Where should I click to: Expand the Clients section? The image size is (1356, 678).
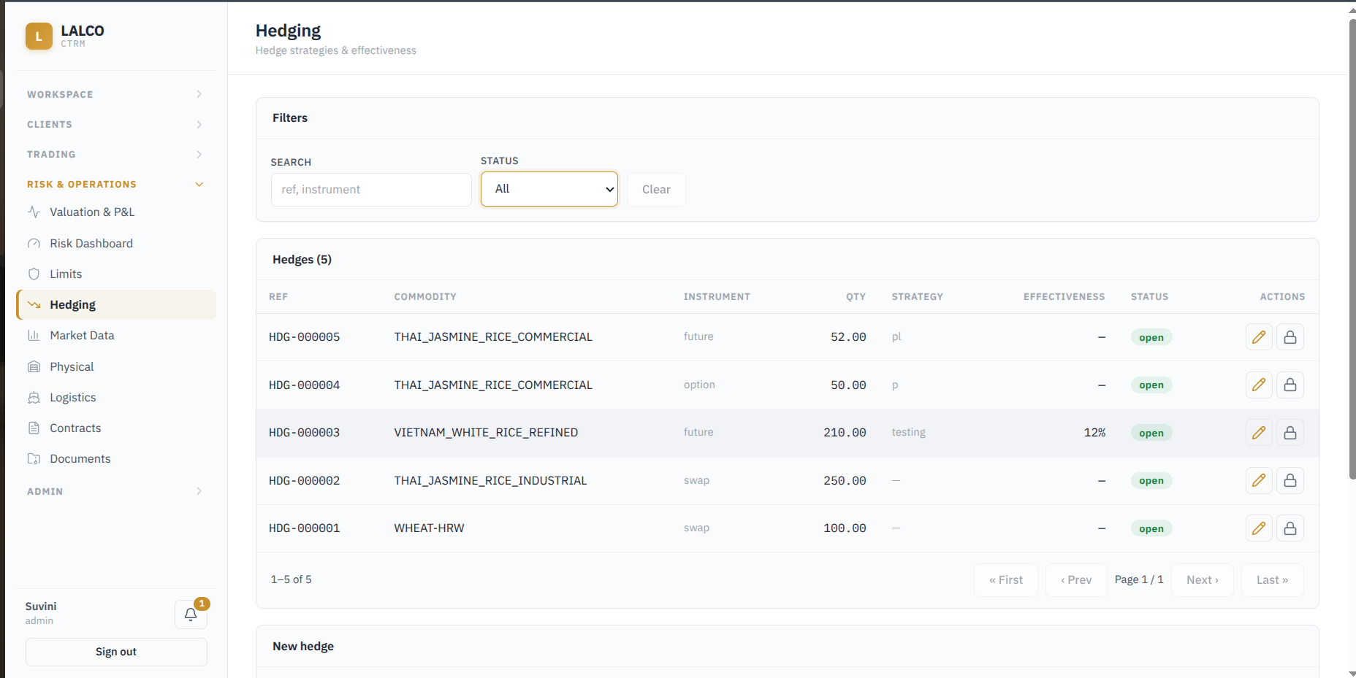click(x=115, y=124)
